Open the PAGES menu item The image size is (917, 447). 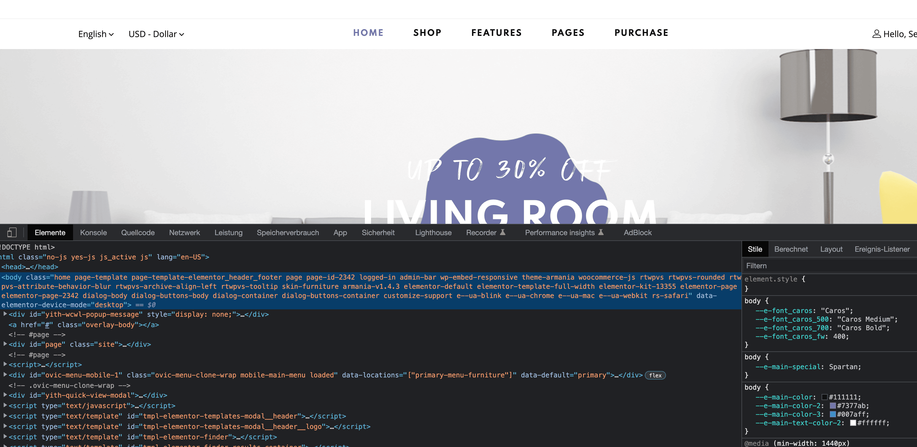click(568, 33)
